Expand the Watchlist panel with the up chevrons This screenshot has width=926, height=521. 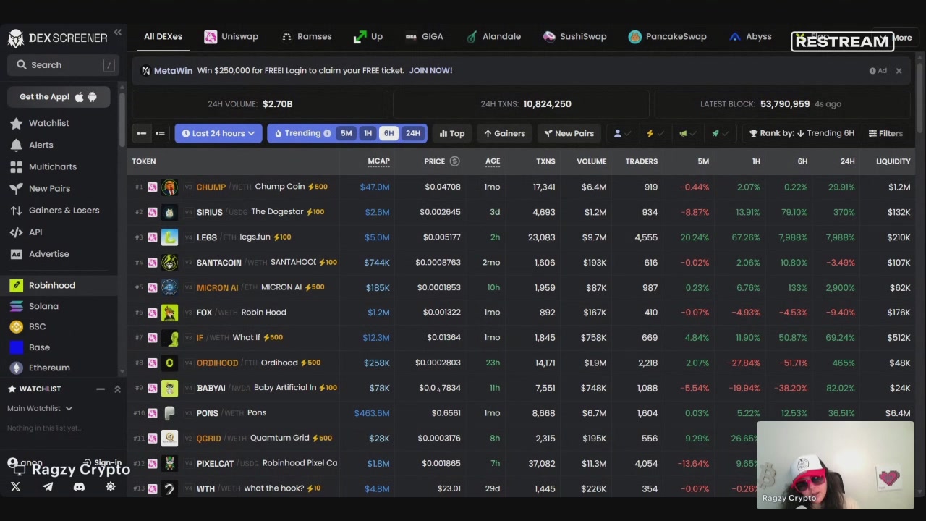point(117,389)
